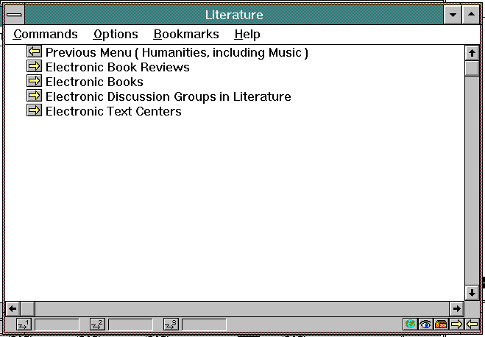Screen dimensions: 485x337
Task: Click the left arrow icon in status bar
Action: point(472,324)
